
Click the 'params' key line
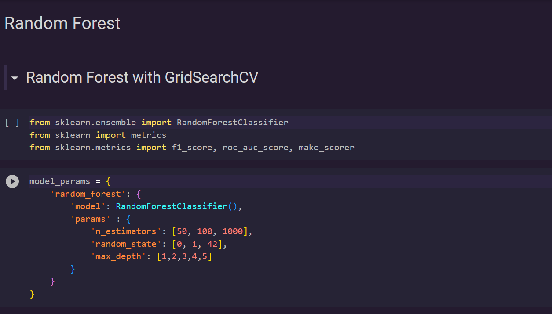pos(100,219)
